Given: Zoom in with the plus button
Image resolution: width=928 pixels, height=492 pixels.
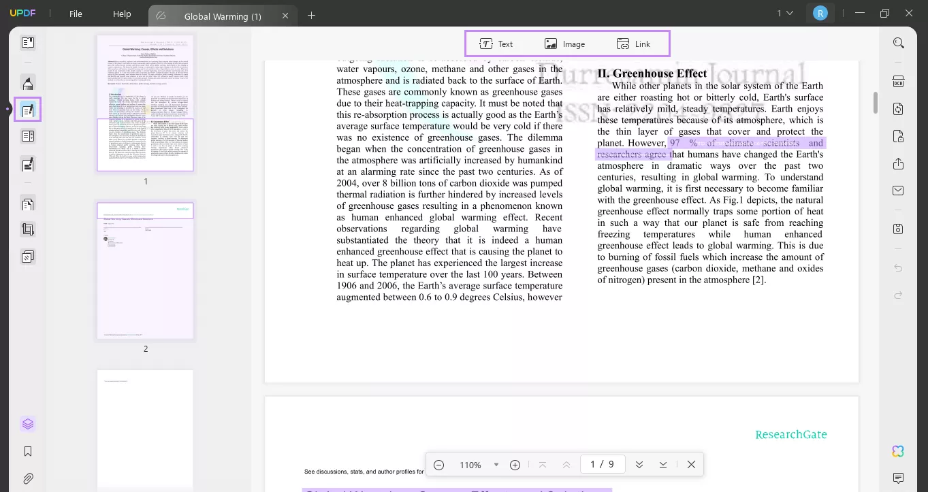Looking at the screenshot, I should pyautogui.click(x=515, y=465).
